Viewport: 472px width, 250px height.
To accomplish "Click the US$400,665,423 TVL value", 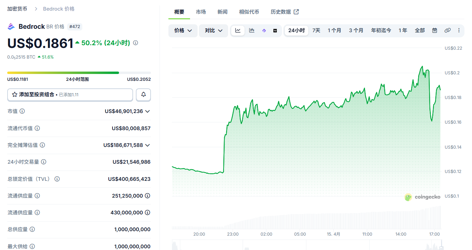I will pyautogui.click(x=129, y=179).
